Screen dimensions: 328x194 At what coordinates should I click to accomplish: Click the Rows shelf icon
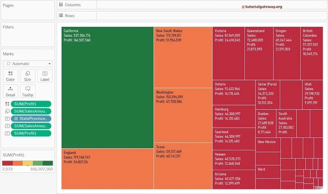[x=61, y=16]
